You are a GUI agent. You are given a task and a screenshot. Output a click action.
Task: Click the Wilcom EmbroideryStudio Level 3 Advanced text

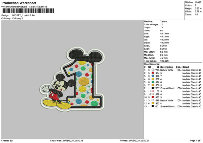click(x=24, y=7)
